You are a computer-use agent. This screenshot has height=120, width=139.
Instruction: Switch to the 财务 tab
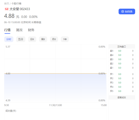click(31, 30)
